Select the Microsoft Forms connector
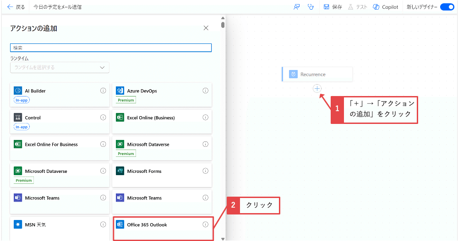This screenshot has width=458, height=241. [162, 175]
